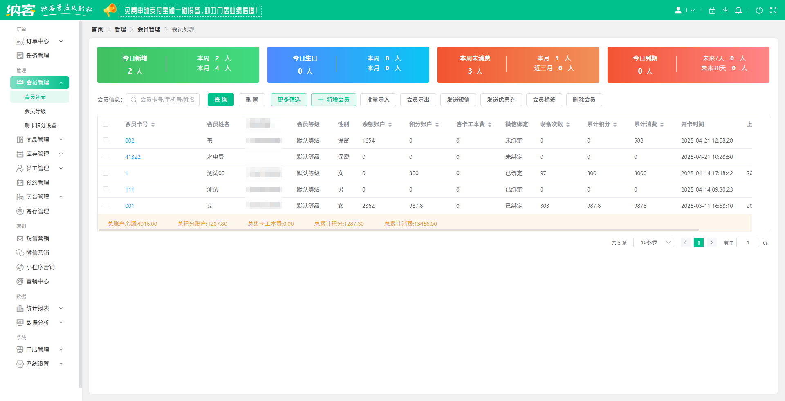Collapse the 会员管理 section
785x401 pixels.
click(40, 82)
